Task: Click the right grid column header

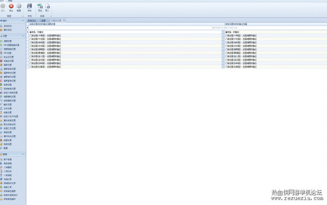Action: pos(276,24)
